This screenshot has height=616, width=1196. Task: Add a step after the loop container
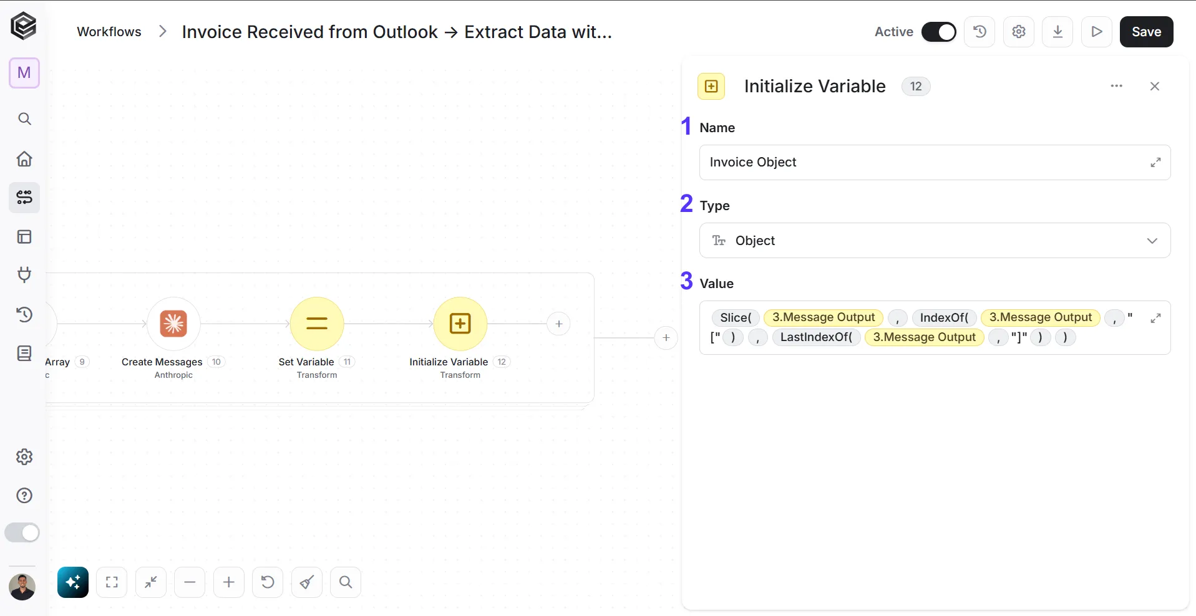click(666, 338)
